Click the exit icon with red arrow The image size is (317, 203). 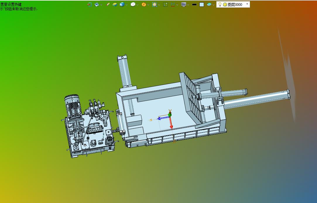tap(90, 4)
